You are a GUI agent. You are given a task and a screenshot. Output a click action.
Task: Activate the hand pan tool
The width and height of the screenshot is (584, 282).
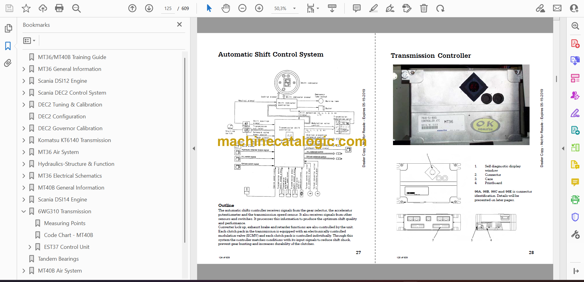[x=226, y=8]
